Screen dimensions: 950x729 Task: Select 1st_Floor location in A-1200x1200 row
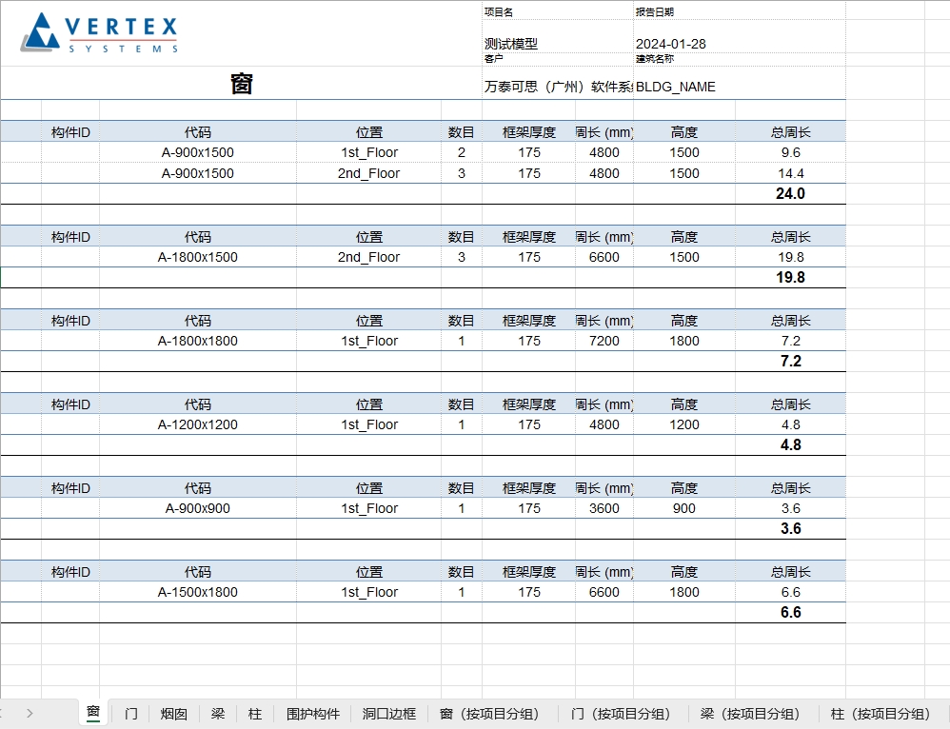click(x=369, y=424)
